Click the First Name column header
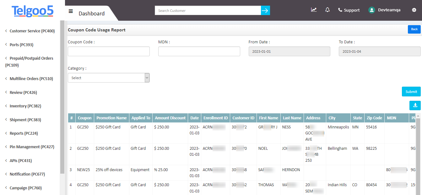Screen dimensions: 422x195 point(268,118)
